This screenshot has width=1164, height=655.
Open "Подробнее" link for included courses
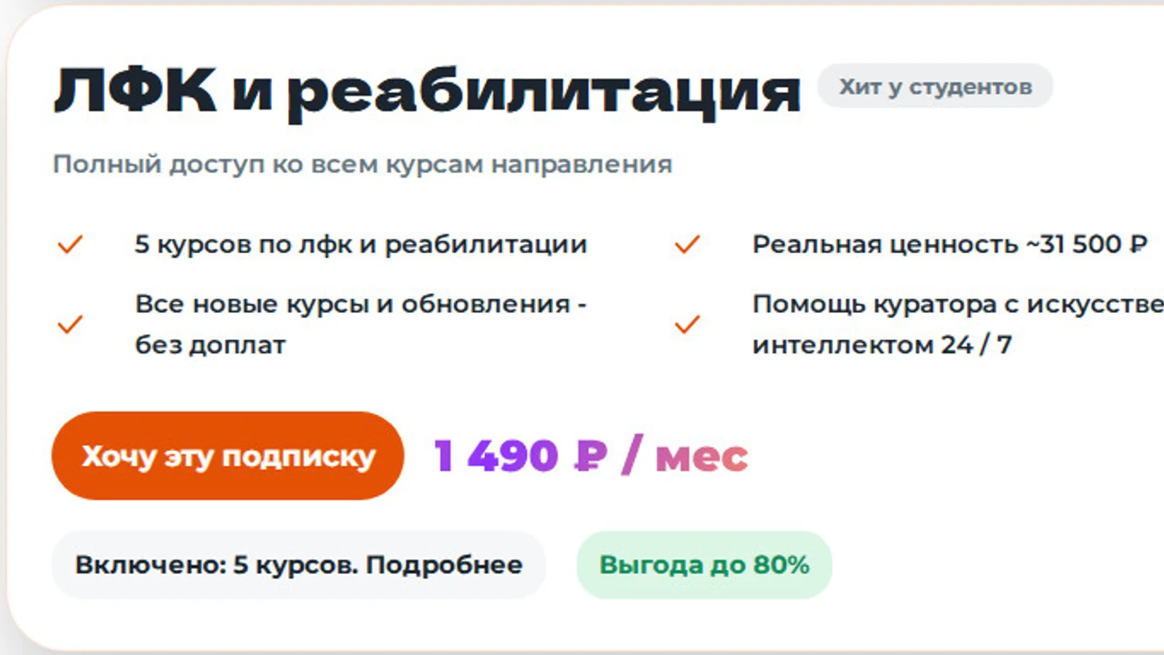click(444, 565)
